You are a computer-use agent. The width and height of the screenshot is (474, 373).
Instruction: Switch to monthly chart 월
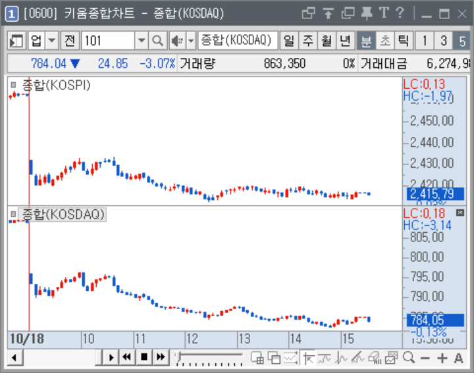click(327, 41)
